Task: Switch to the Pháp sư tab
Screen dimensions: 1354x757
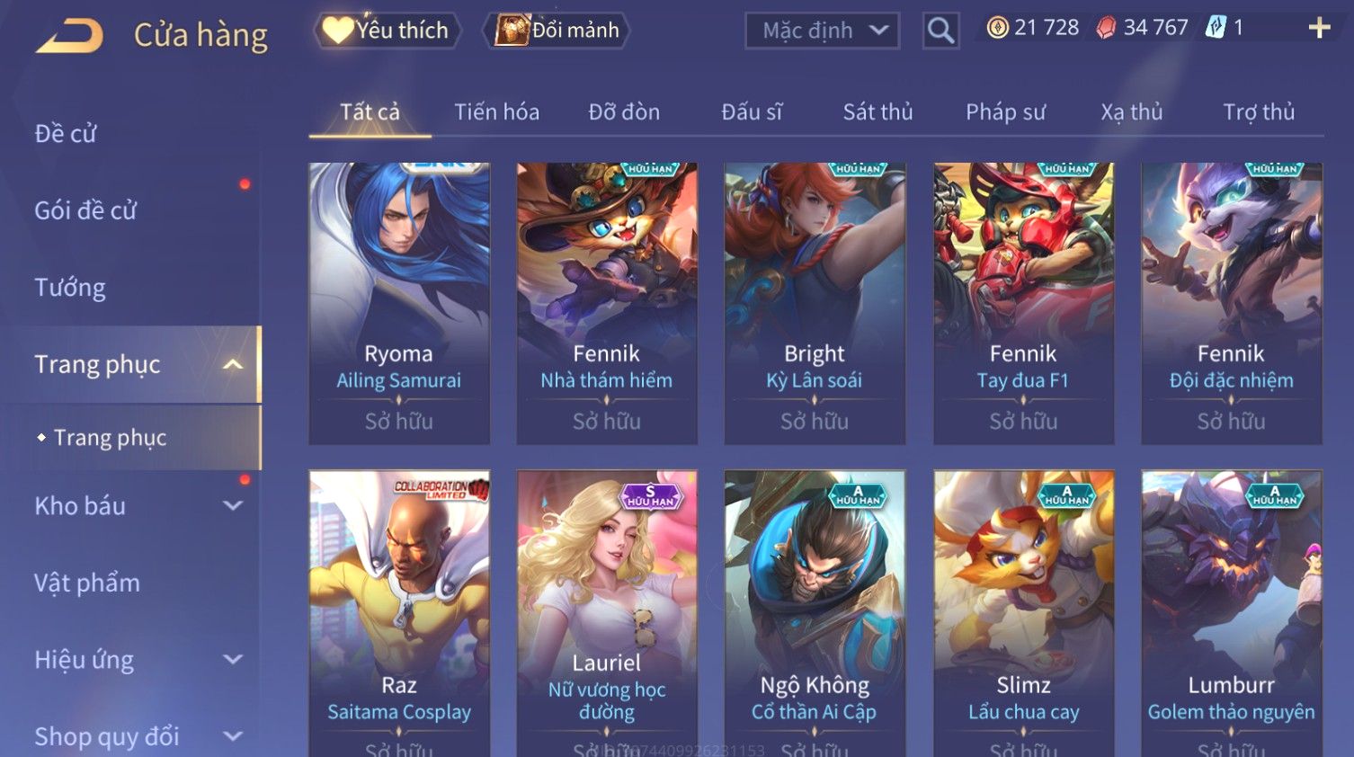Action: tap(1005, 111)
